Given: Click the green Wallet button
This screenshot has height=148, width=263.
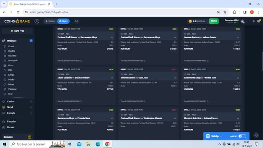Looking at the screenshot, I should click(214, 21).
